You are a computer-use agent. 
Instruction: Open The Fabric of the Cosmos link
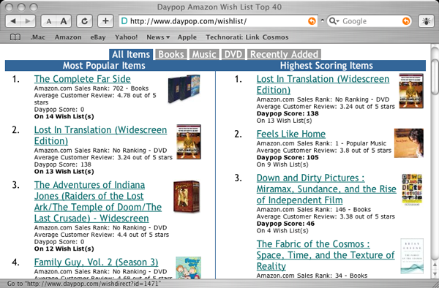[326, 255]
